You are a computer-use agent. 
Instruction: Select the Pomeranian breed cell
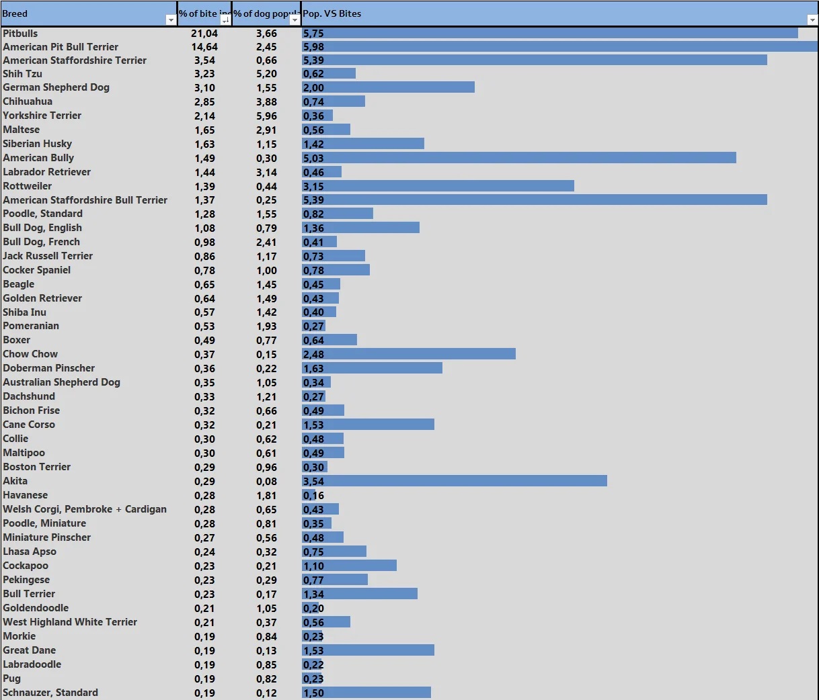click(31, 326)
